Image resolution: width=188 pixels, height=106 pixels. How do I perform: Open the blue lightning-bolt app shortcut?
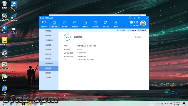(x=4, y=29)
